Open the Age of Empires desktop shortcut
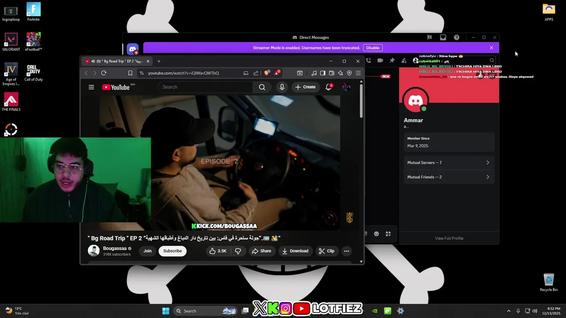The height and width of the screenshot is (318, 566). pyautogui.click(x=11, y=74)
